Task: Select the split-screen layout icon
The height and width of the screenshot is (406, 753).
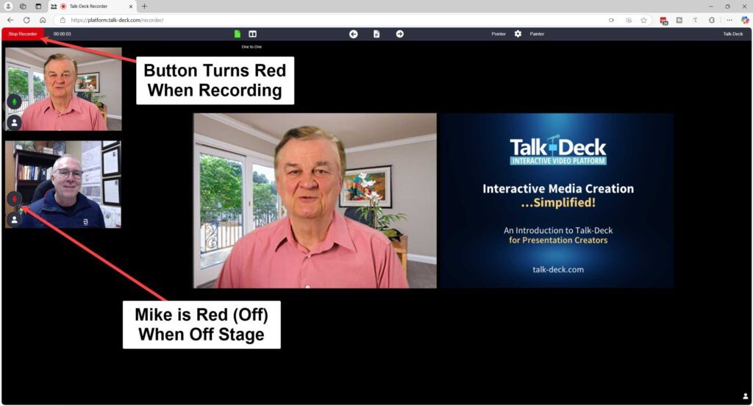Action: [x=253, y=34]
